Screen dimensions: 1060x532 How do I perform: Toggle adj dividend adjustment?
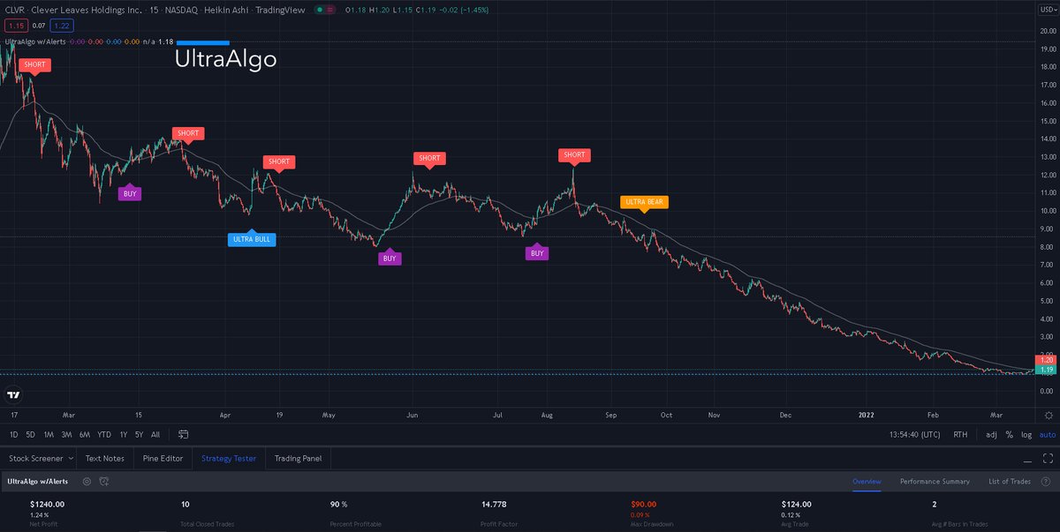[x=991, y=434]
